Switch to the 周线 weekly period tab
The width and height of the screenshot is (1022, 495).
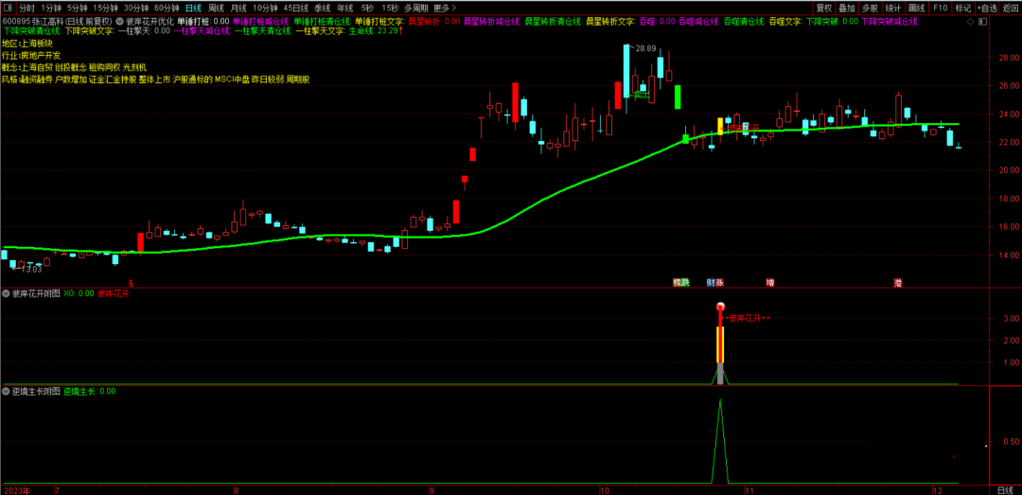pos(216,8)
